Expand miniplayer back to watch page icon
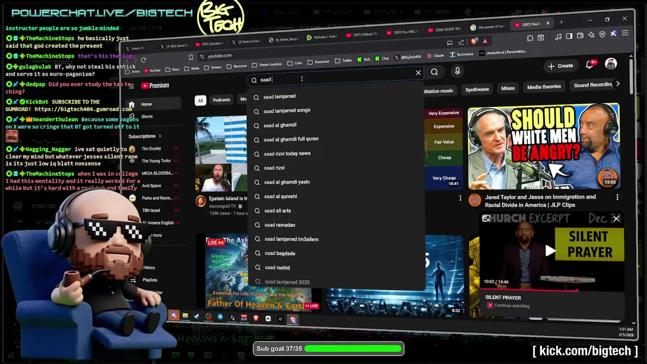Image resolution: width=647 pixels, height=364 pixels. (486, 218)
